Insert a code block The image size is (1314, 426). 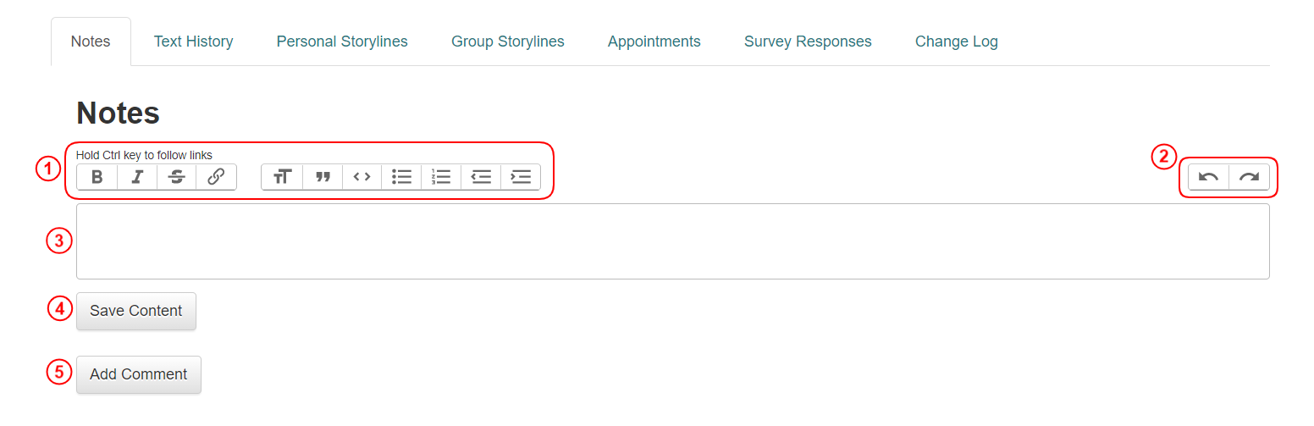tap(362, 177)
